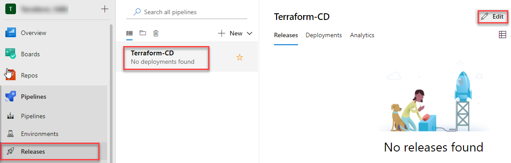Open the Overview icon in sidebar
Screen dimensions: 511x163
[11, 33]
